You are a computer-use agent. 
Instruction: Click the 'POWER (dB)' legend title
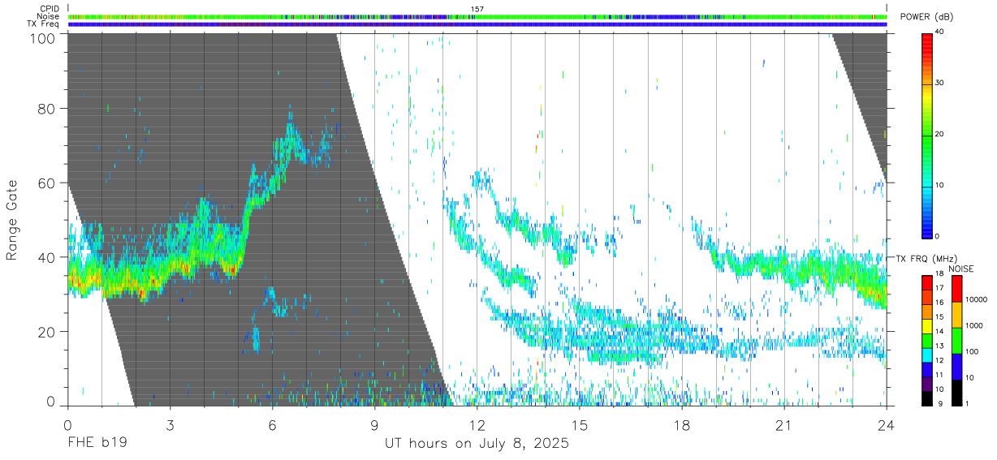coord(926,17)
